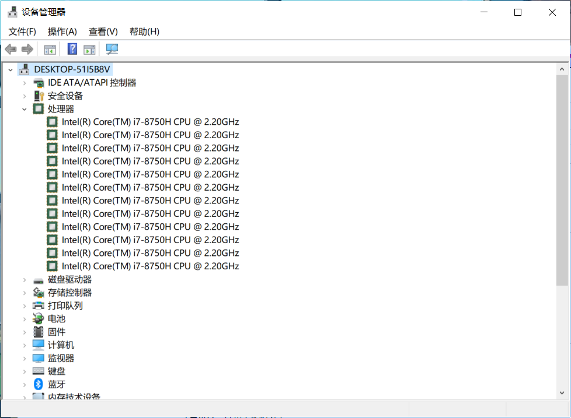Viewport: 571px width, 418px height.
Task: Expand the 计算机 node
Action: 25,345
